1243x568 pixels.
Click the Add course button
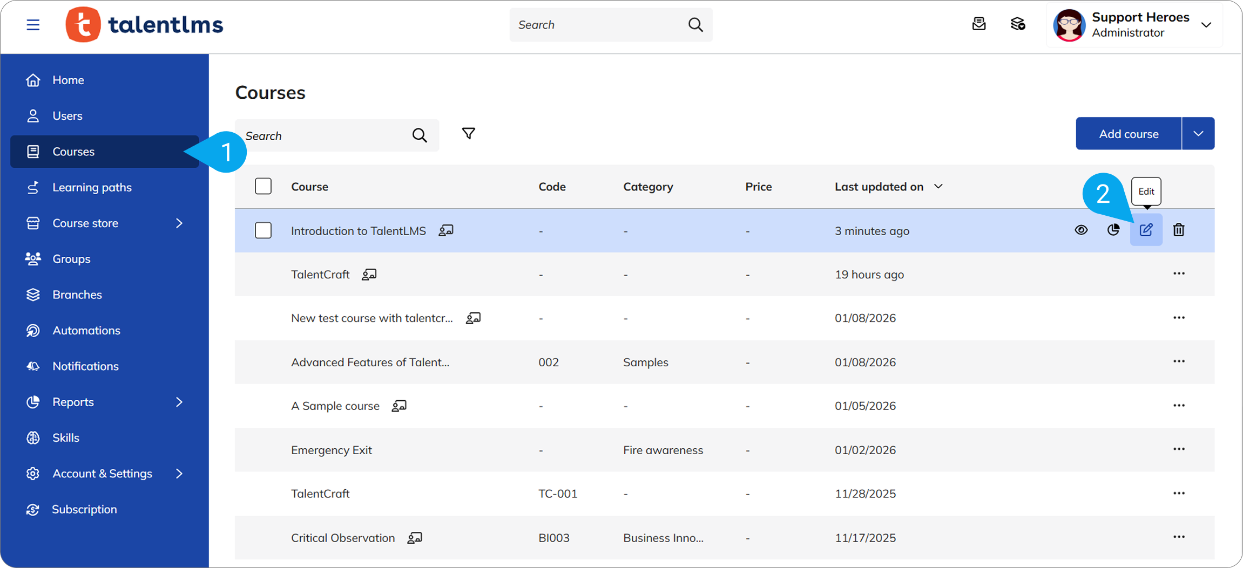pyautogui.click(x=1128, y=134)
